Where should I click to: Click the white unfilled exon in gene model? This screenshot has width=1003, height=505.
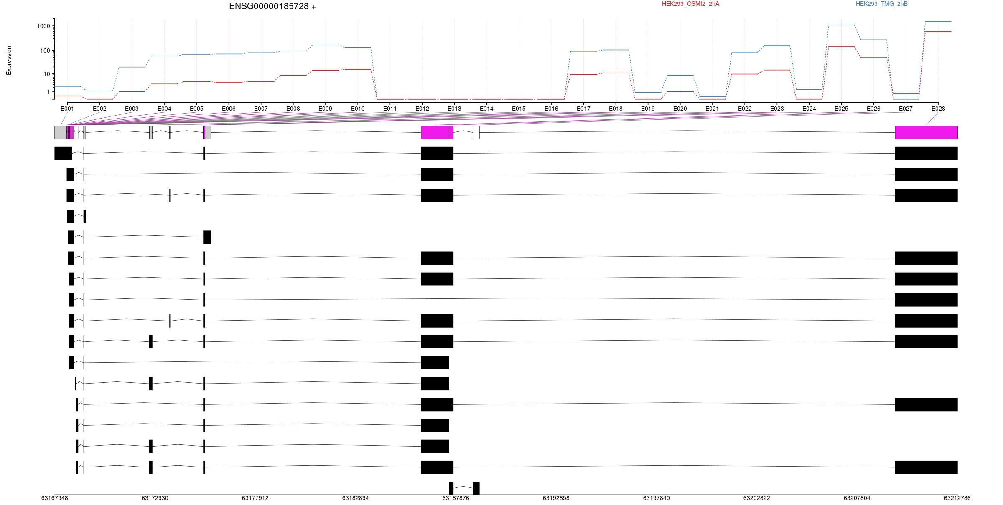(x=476, y=132)
